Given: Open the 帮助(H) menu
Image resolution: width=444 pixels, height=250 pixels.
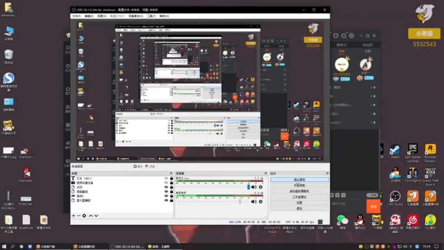Looking at the screenshot, I should coord(164,16).
